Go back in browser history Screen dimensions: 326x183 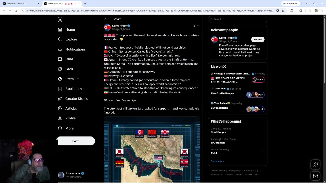click(4, 11)
